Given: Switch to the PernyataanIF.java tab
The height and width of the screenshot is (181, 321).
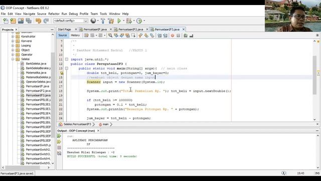Looking at the screenshot, I should tap(95, 29).
